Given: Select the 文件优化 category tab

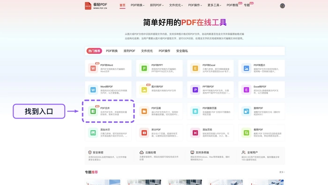Looking at the screenshot, I should [x=147, y=51].
